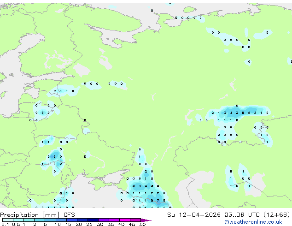This screenshot has height=226, width=292.
Task: Select the 0.5–1 mm legend color swatch
Action: [x=18, y=220]
